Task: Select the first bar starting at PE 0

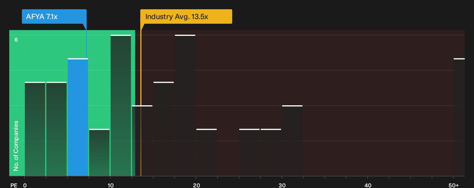Action: click(35, 129)
